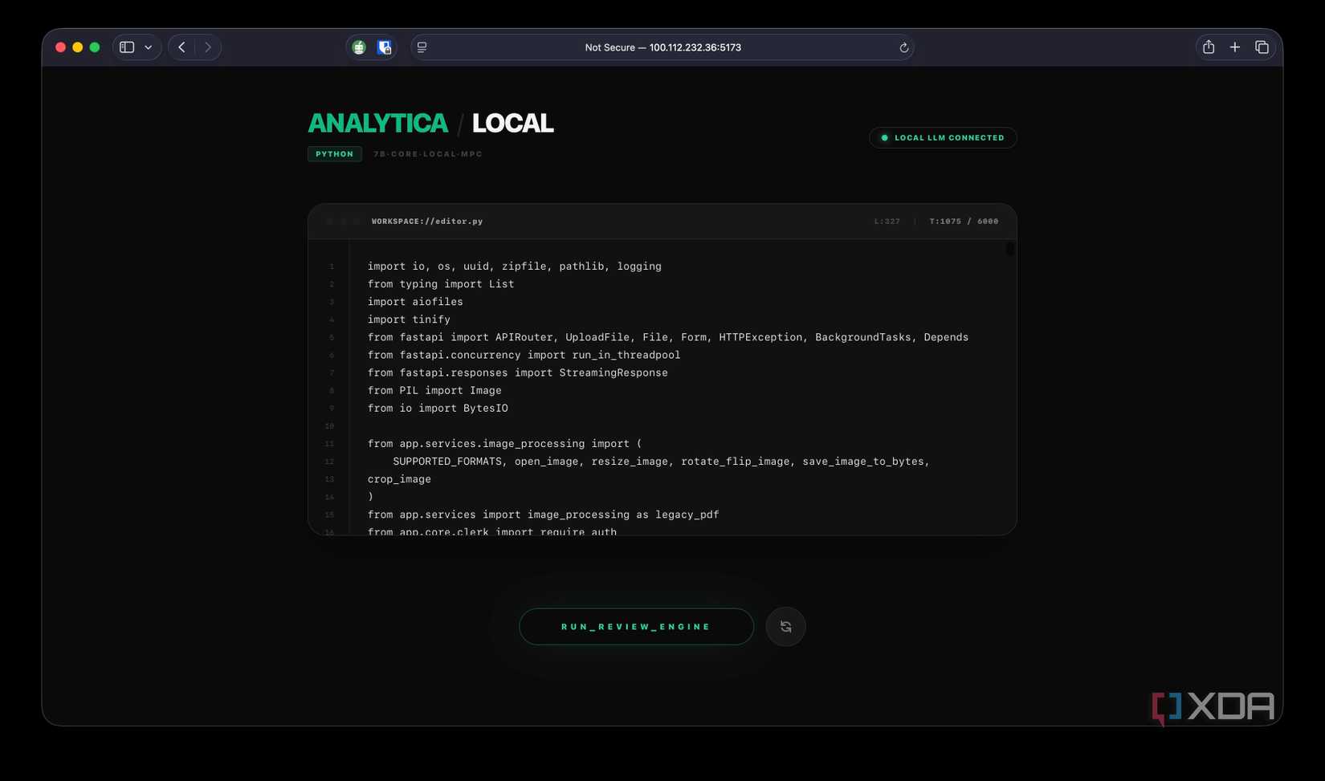Screen dimensions: 1325x781
Task: Click the 'from PIL import Image' line
Action: [x=434, y=390]
